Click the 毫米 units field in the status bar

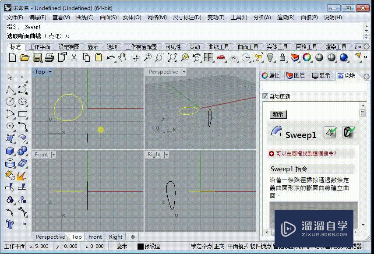[x=122, y=246]
